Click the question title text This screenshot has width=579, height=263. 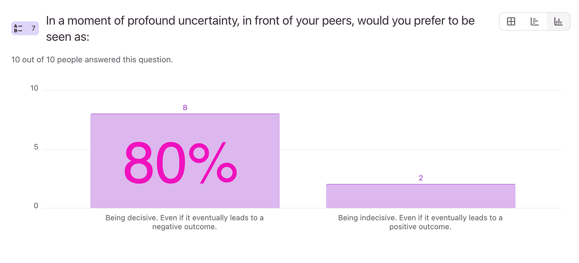[260, 29]
